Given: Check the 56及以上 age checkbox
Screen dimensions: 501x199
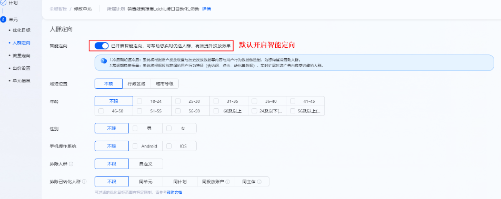Looking at the screenshot, I should pos(293,111).
